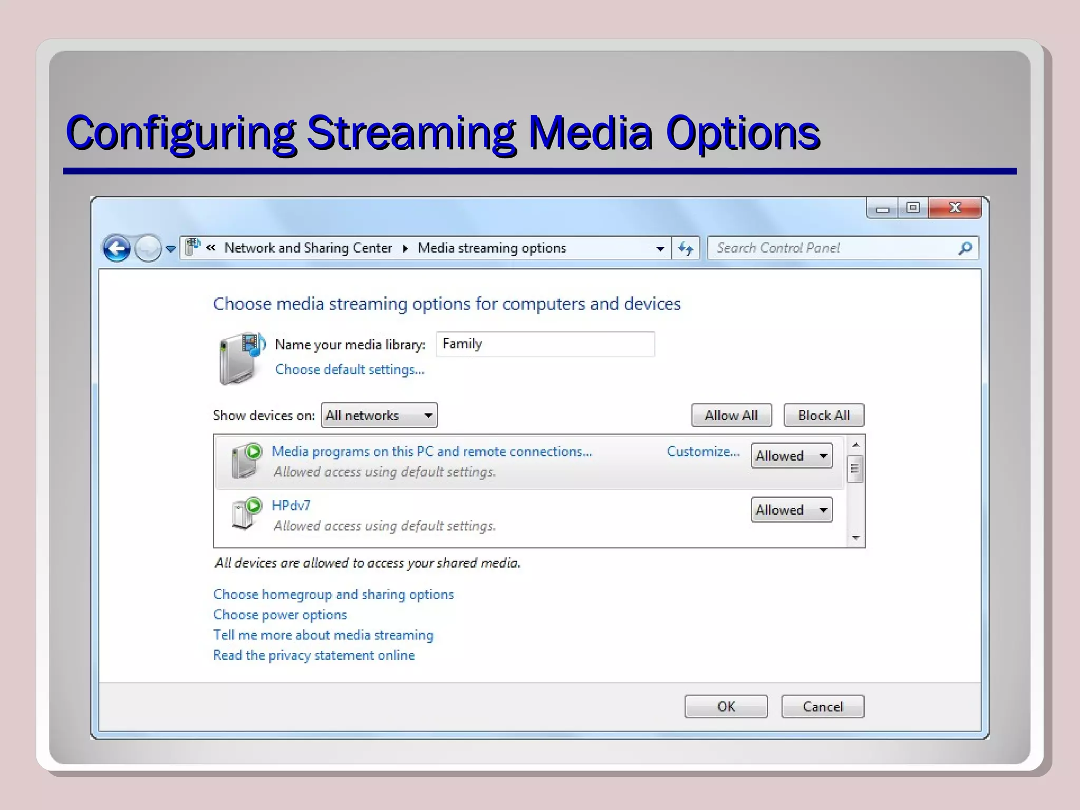Click Network and Sharing Center breadcrumb
Screen dimensions: 1080x810
[308, 248]
